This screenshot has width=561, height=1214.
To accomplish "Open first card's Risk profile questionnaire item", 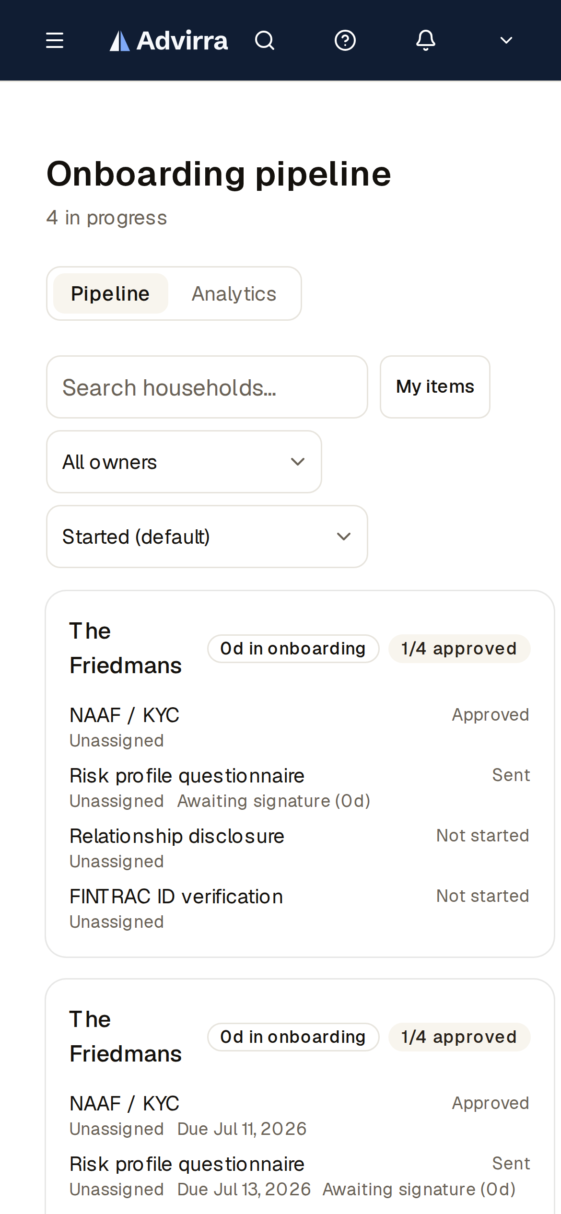I will click(x=300, y=788).
